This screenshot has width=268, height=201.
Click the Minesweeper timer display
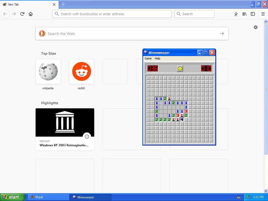click(206, 68)
